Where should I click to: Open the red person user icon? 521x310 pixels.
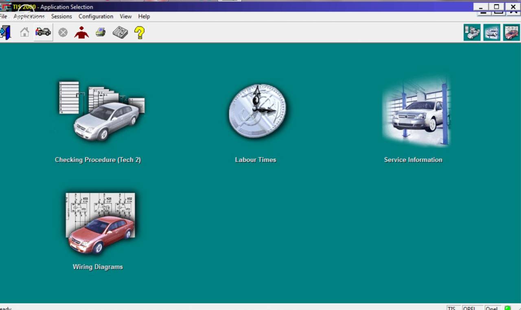[81, 33]
